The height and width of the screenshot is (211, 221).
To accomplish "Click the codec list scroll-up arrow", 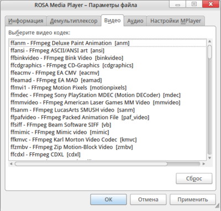I will pos(209,41).
